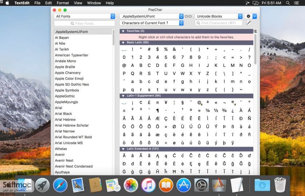The width and height of the screenshot is (305, 196).
Task: Open the .AppleSystemUIFont font dropdown
Action: 152,16
